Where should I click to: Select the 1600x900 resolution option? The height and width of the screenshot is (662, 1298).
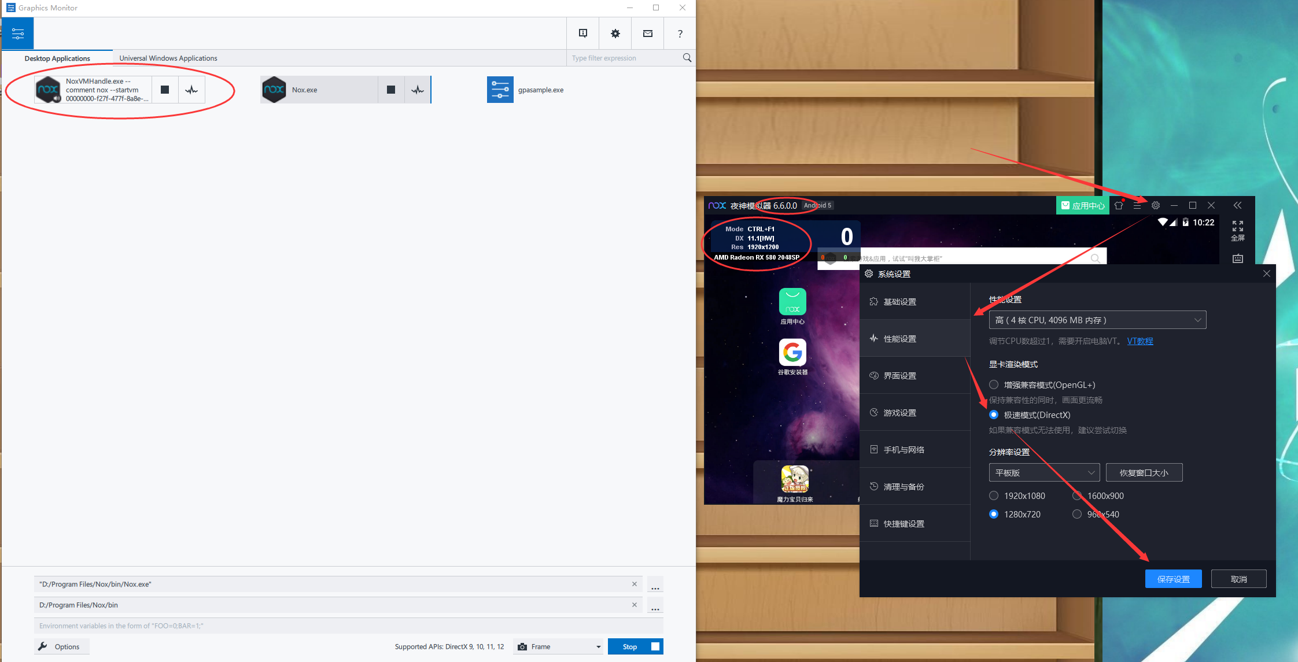(1077, 495)
